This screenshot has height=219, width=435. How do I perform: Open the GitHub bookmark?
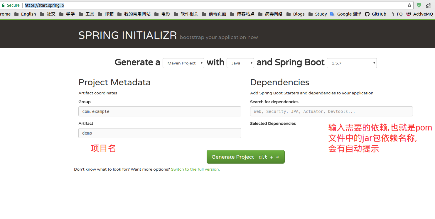coord(375,14)
